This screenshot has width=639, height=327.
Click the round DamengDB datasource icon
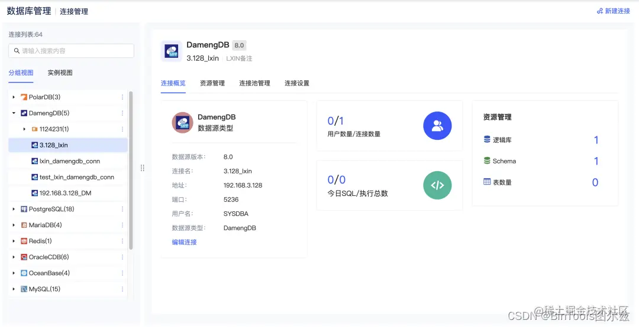pos(183,122)
